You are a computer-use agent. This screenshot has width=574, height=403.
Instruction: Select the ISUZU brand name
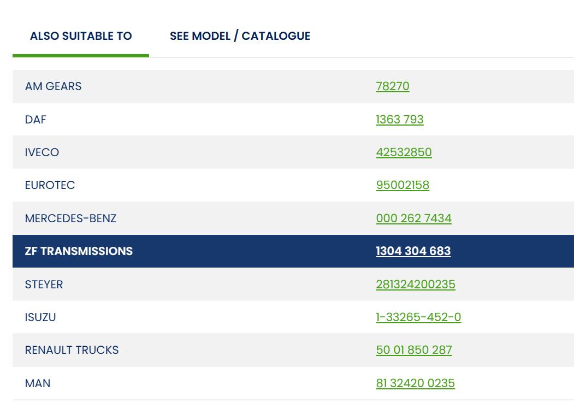tap(40, 317)
